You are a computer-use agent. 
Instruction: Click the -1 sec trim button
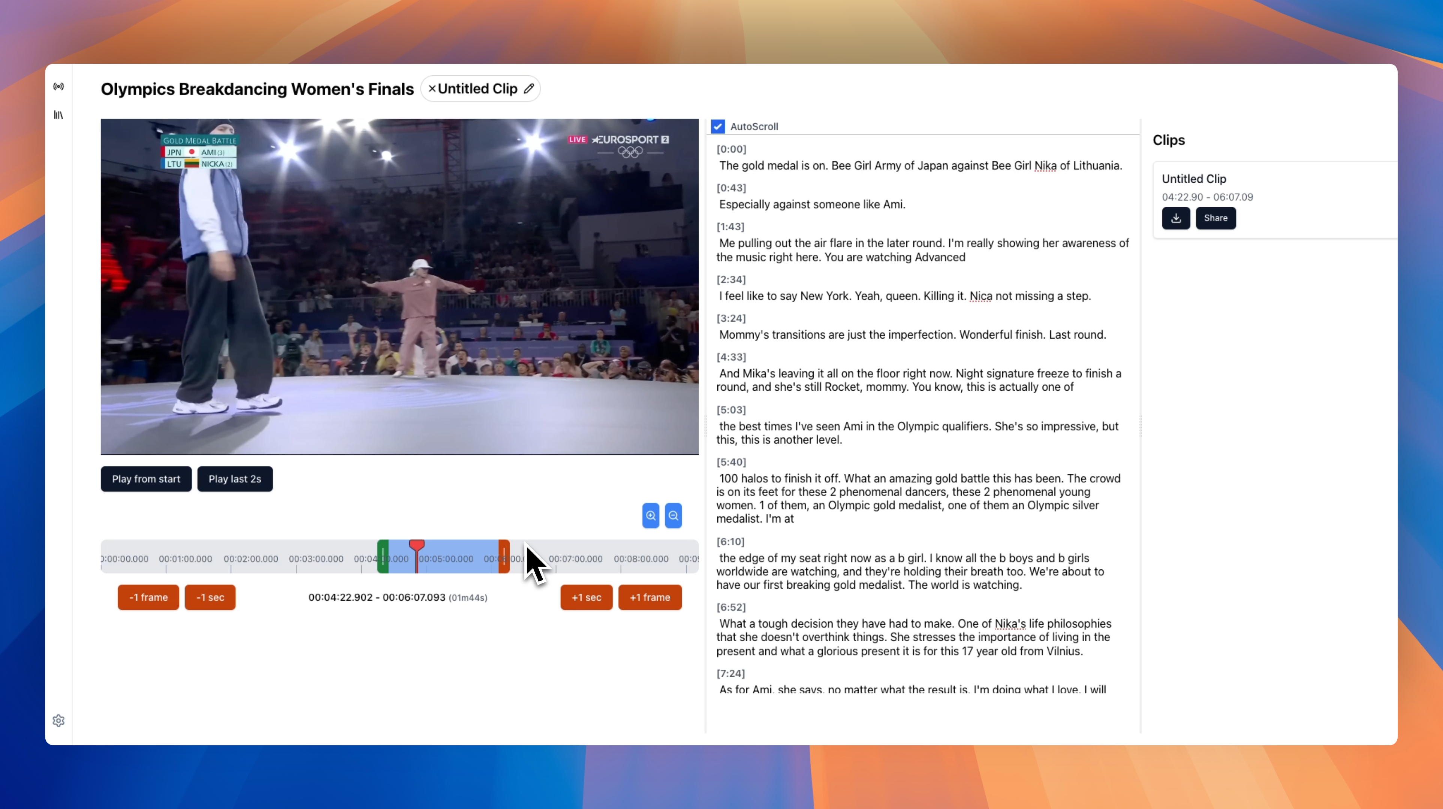coord(209,597)
